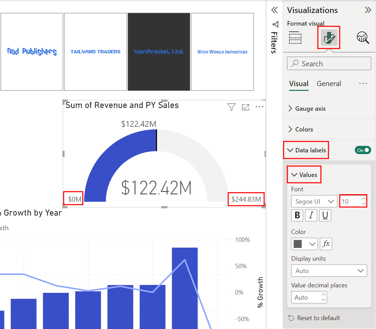Turn off the Data labels toggle

click(x=363, y=150)
